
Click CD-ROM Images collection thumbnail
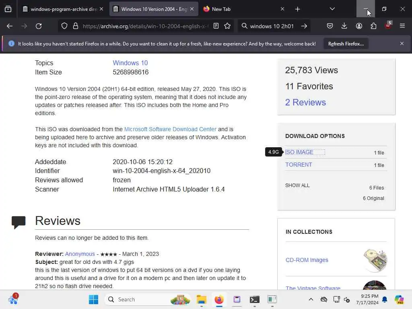point(375,260)
